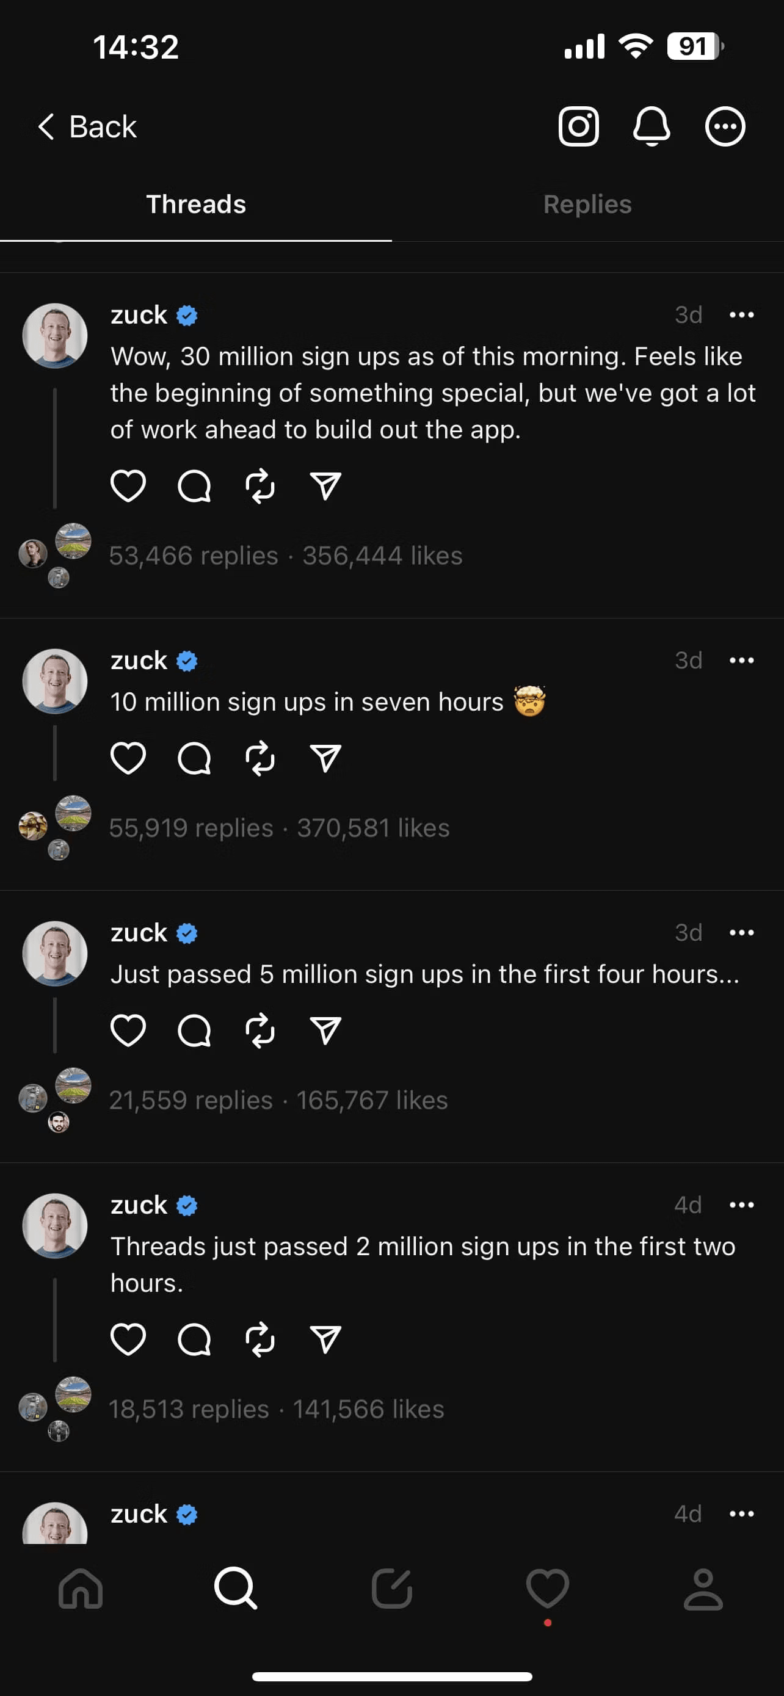Select the Threads tab
The width and height of the screenshot is (784, 1696).
point(195,204)
